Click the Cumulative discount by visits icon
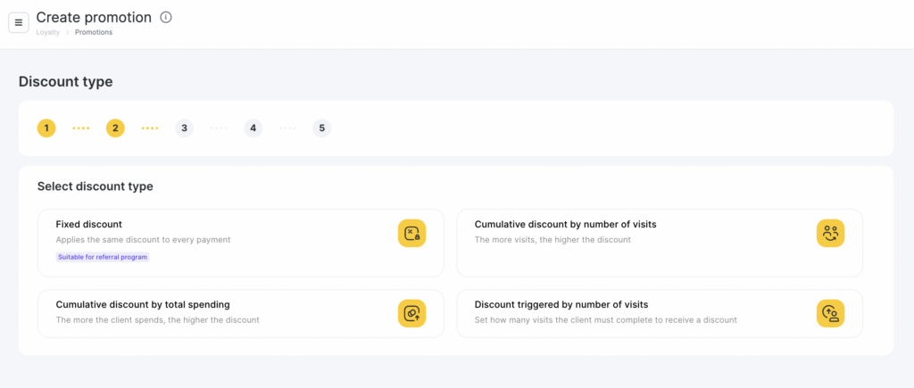This screenshot has height=388, width=914. [x=830, y=233]
